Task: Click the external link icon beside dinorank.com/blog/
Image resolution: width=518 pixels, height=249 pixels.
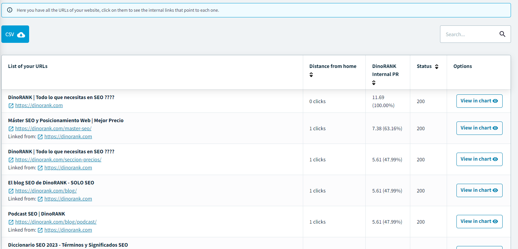Action: pos(11,191)
